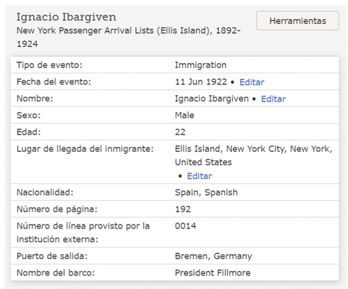
Task: Click Editar beside the name Ignacio Ibargiven
Action: pyautogui.click(x=273, y=99)
